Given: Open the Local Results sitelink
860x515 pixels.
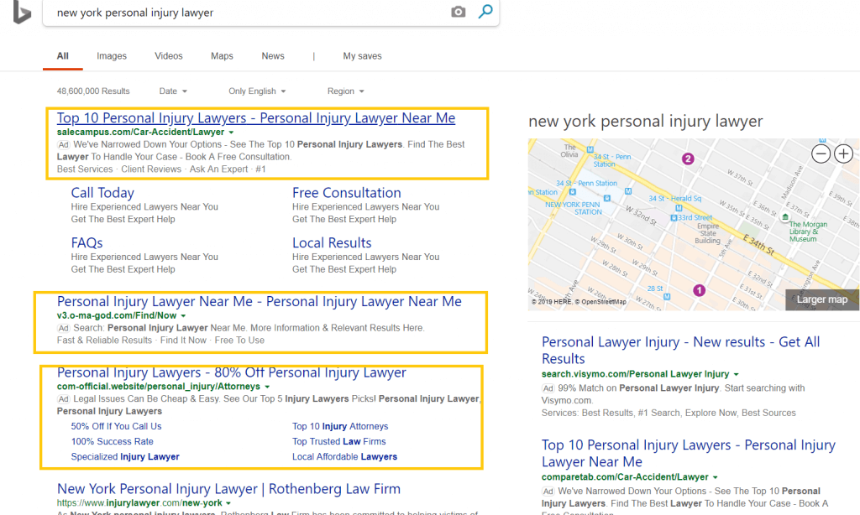Looking at the screenshot, I should (332, 242).
